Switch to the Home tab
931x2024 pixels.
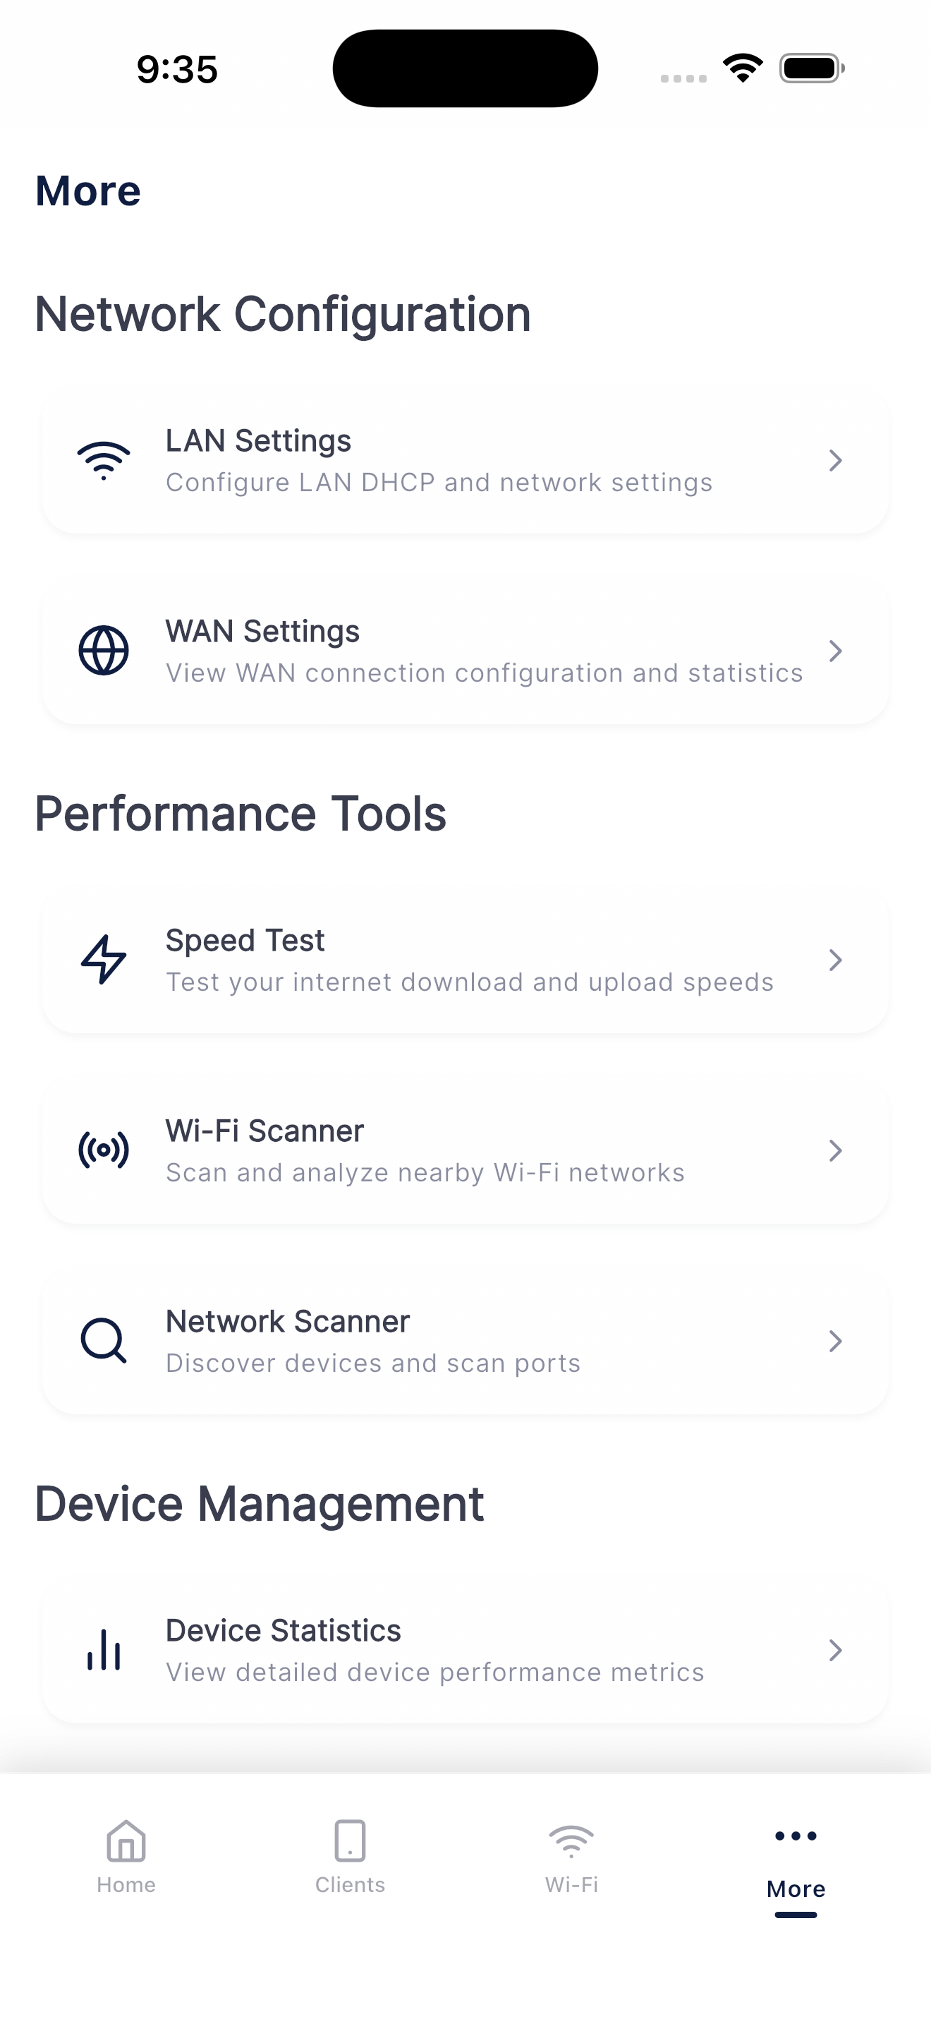coord(126,1862)
